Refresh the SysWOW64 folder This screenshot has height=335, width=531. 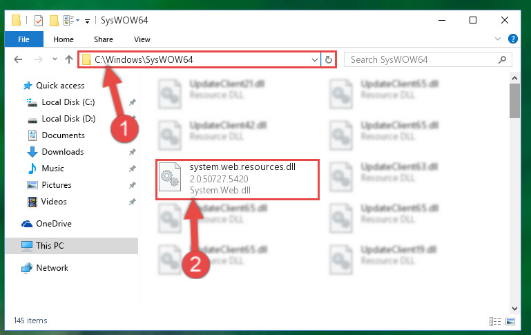(x=329, y=60)
